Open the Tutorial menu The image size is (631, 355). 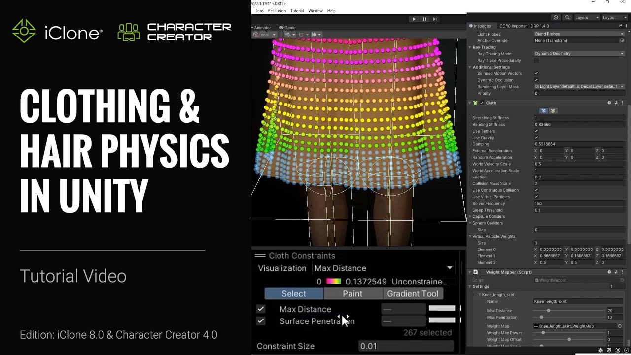click(297, 11)
